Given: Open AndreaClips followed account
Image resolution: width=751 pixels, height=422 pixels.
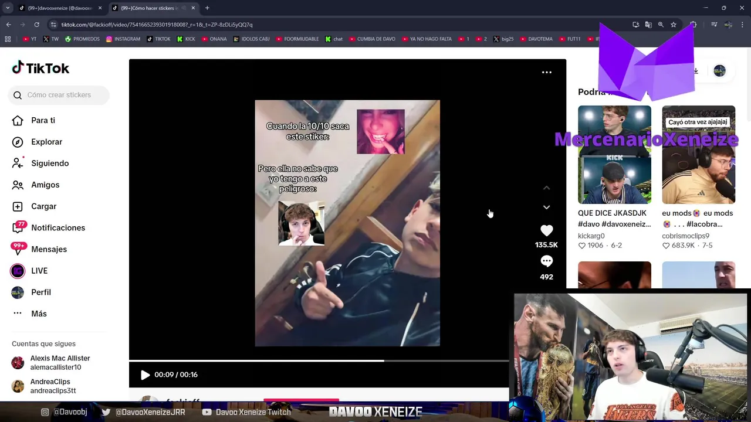Looking at the screenshot, I should pos(44,386).
